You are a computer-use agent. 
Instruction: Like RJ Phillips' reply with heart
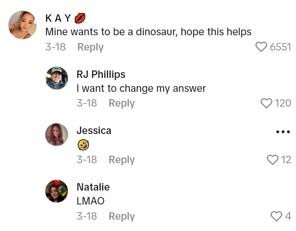coord(266,103)
